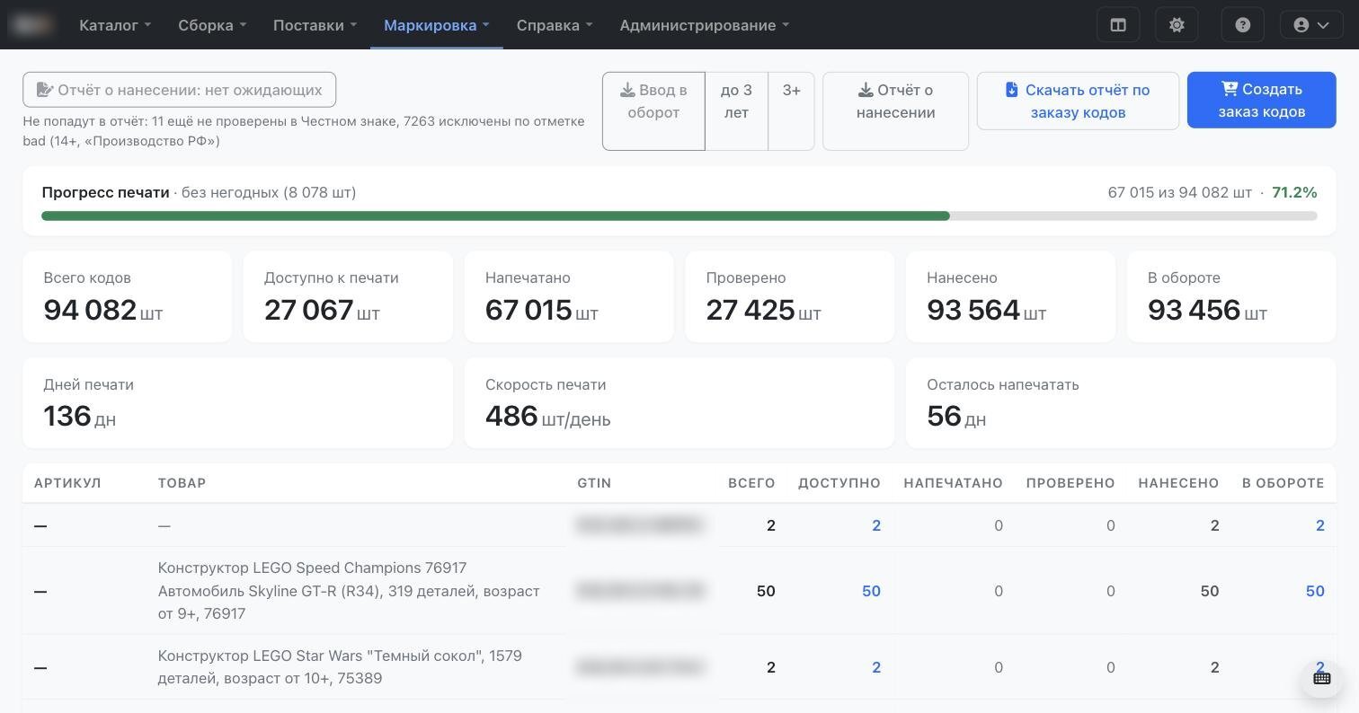
Task: Click LEGO Speed Champions 76917 product name
Action: (x=349, y=591)
